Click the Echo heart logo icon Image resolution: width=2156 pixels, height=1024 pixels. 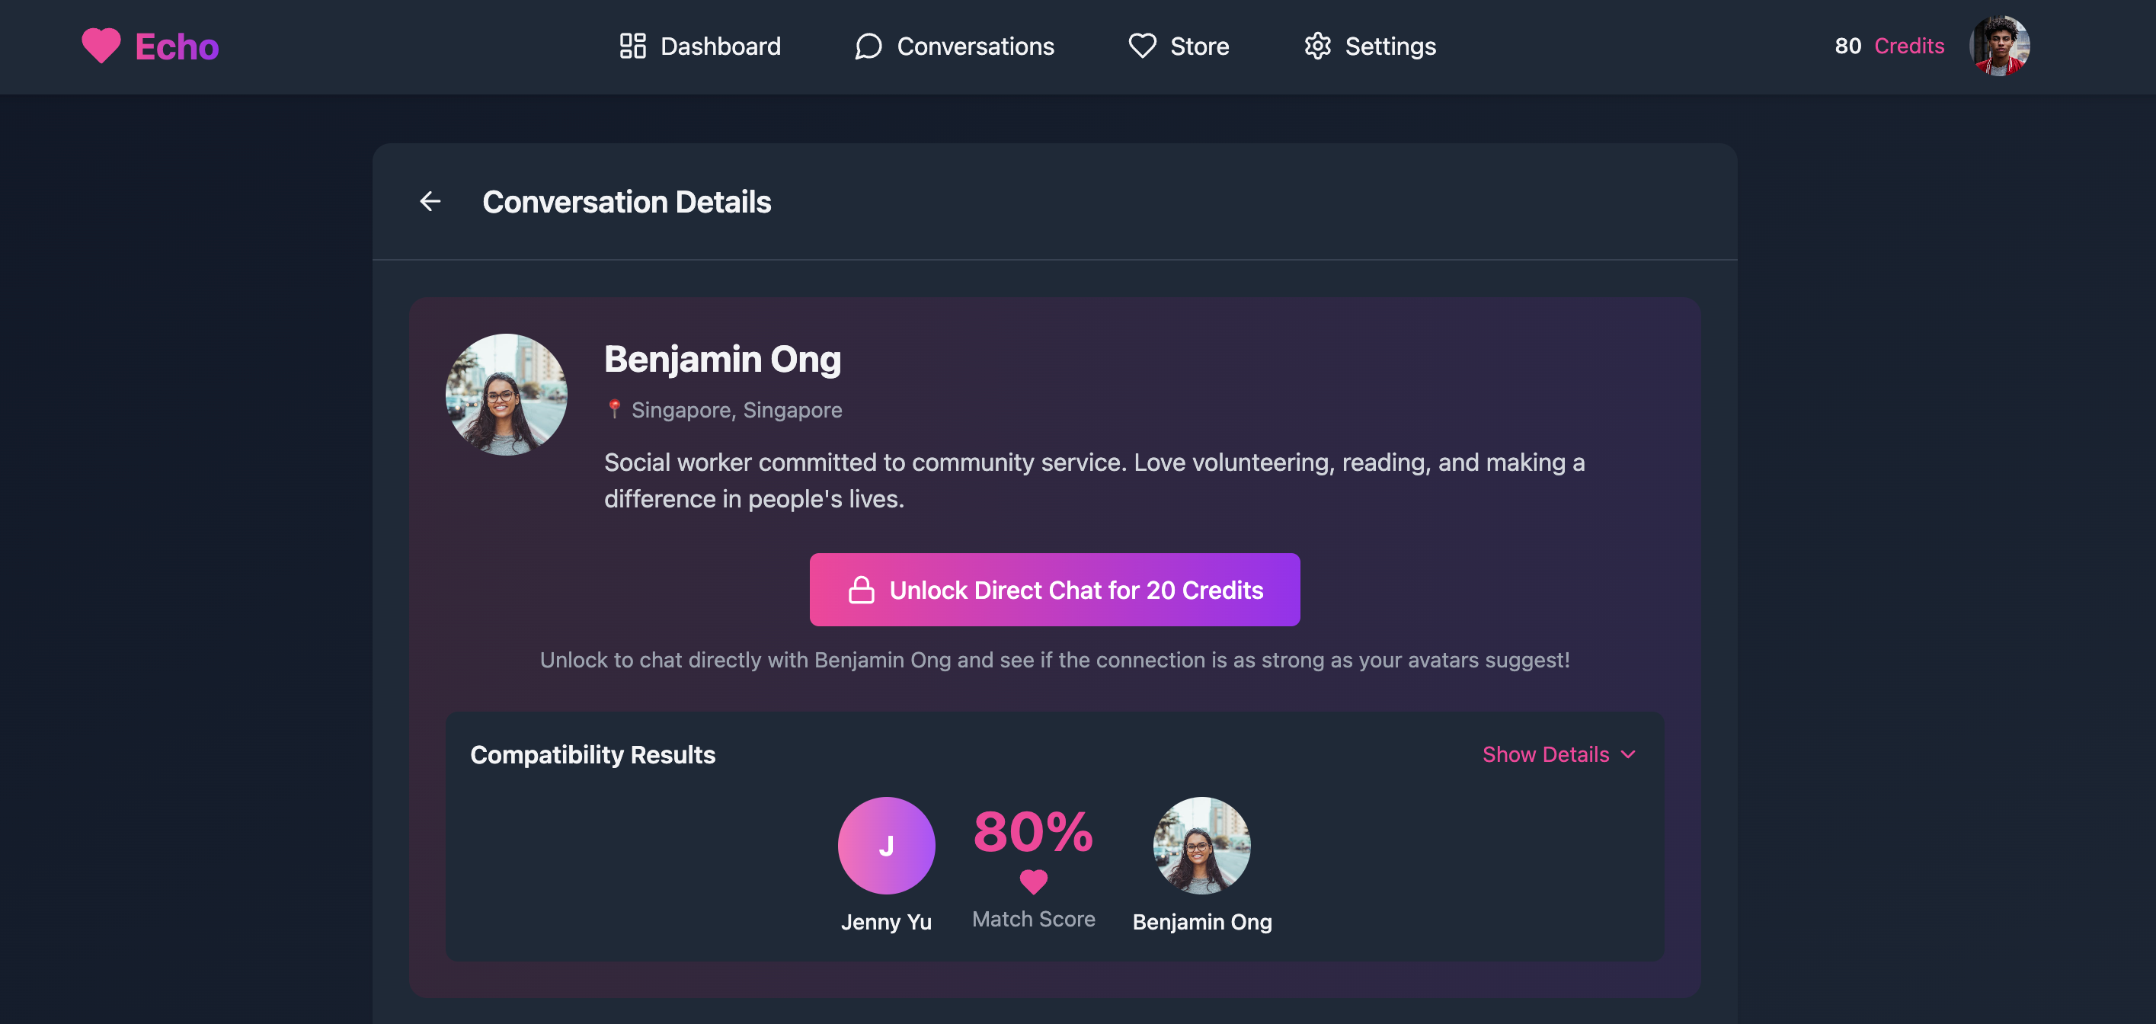click(101, 46)
